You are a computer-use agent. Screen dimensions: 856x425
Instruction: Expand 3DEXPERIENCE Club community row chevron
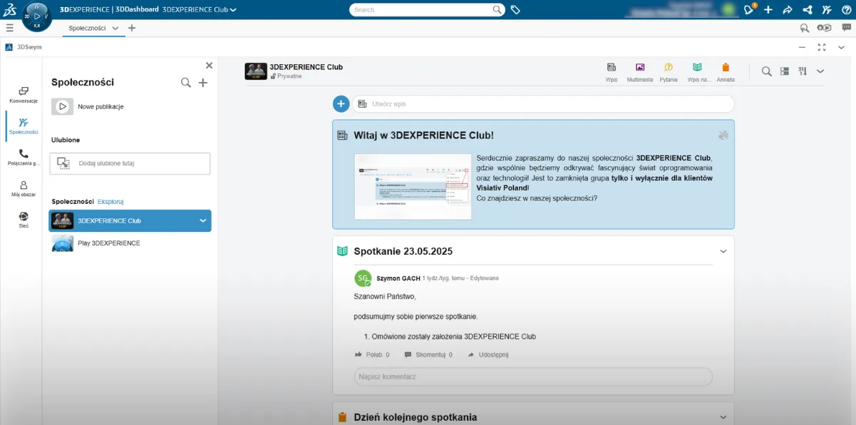click(x=202, y=221)
